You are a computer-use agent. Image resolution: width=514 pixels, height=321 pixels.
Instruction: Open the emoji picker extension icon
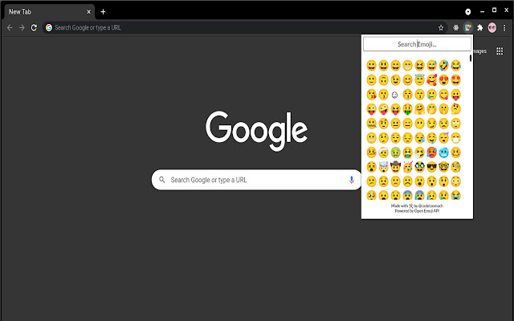(467, 28)
